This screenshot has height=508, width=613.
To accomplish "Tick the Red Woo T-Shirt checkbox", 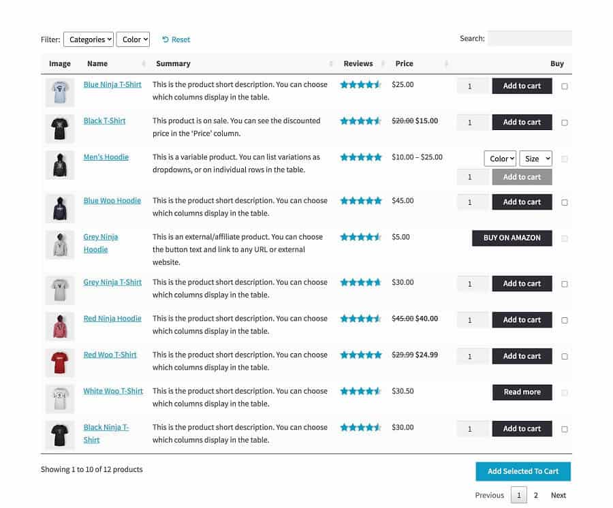I will click(565, 356).
